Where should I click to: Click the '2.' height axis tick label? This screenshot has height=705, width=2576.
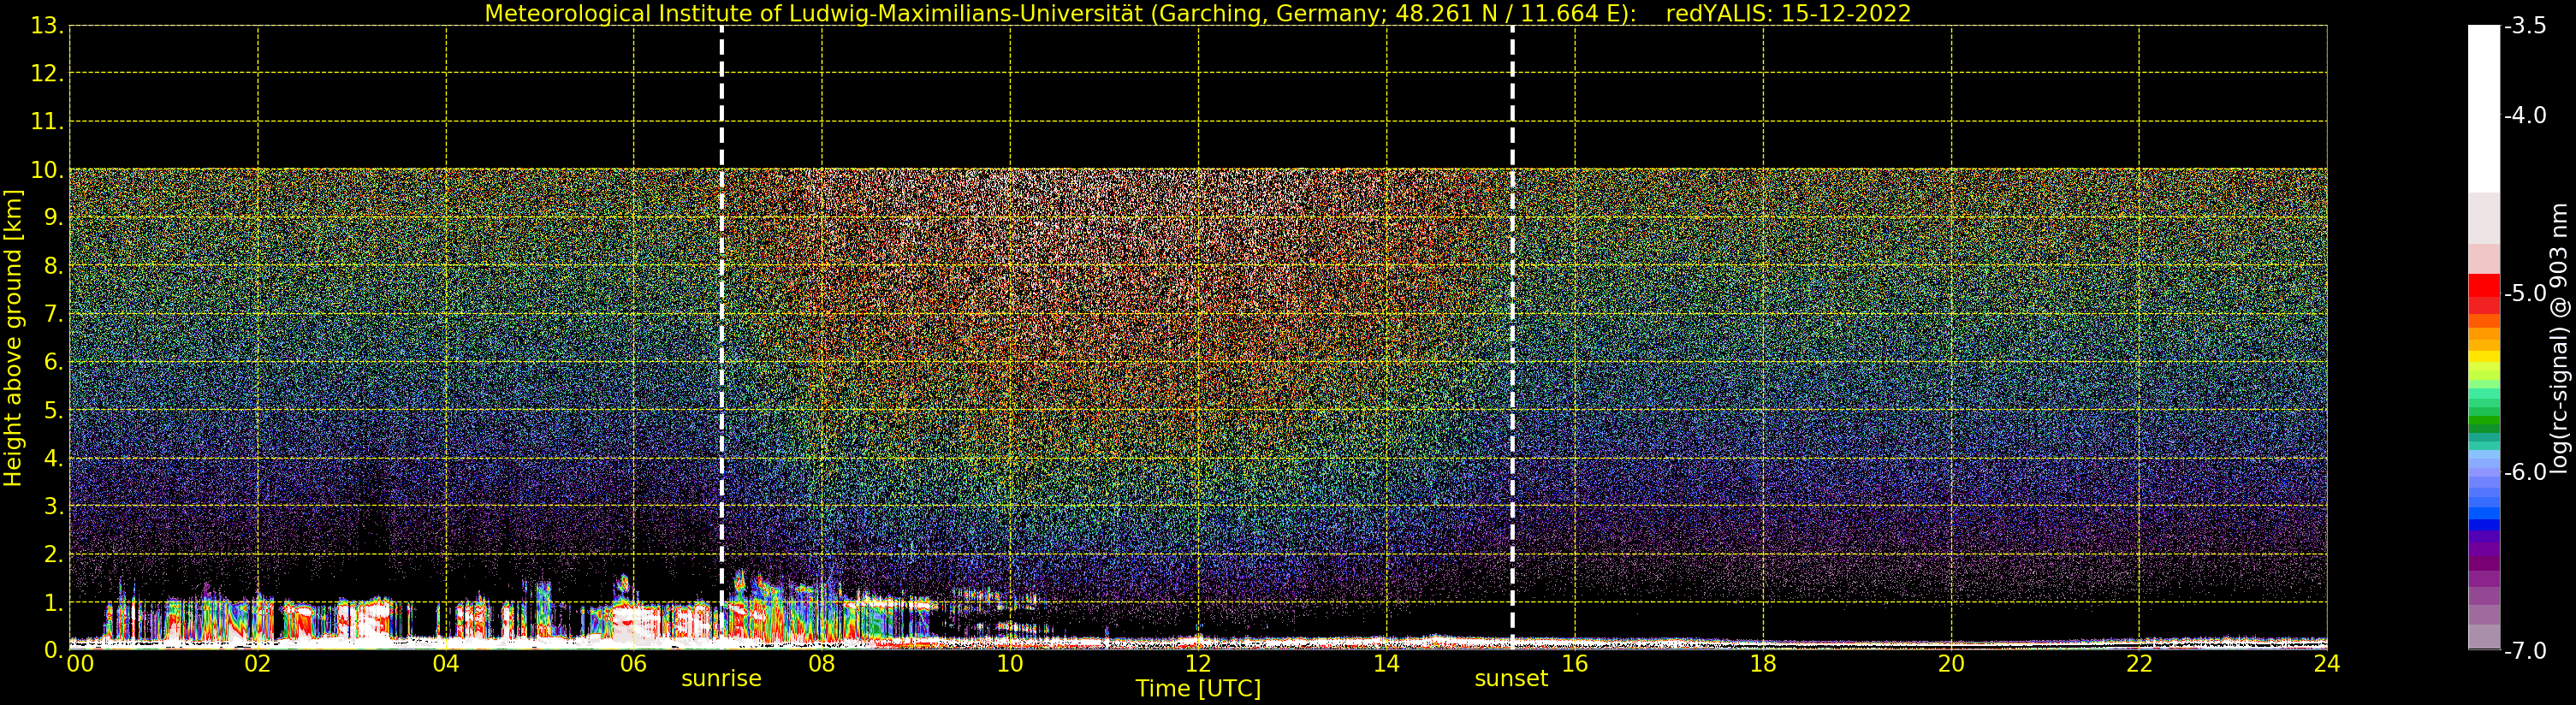coord(53,554)
